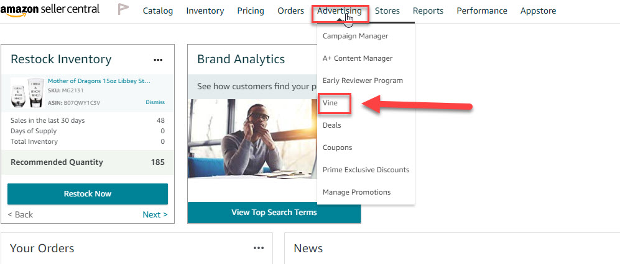Open the Mother of Dragons product link

pos(99,81)
